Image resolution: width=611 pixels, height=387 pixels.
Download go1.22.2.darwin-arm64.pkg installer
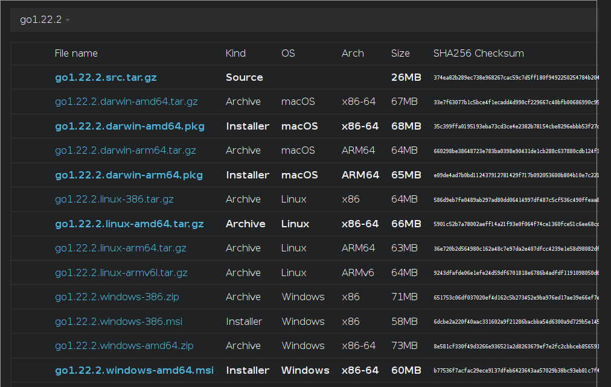click(129, 175)
